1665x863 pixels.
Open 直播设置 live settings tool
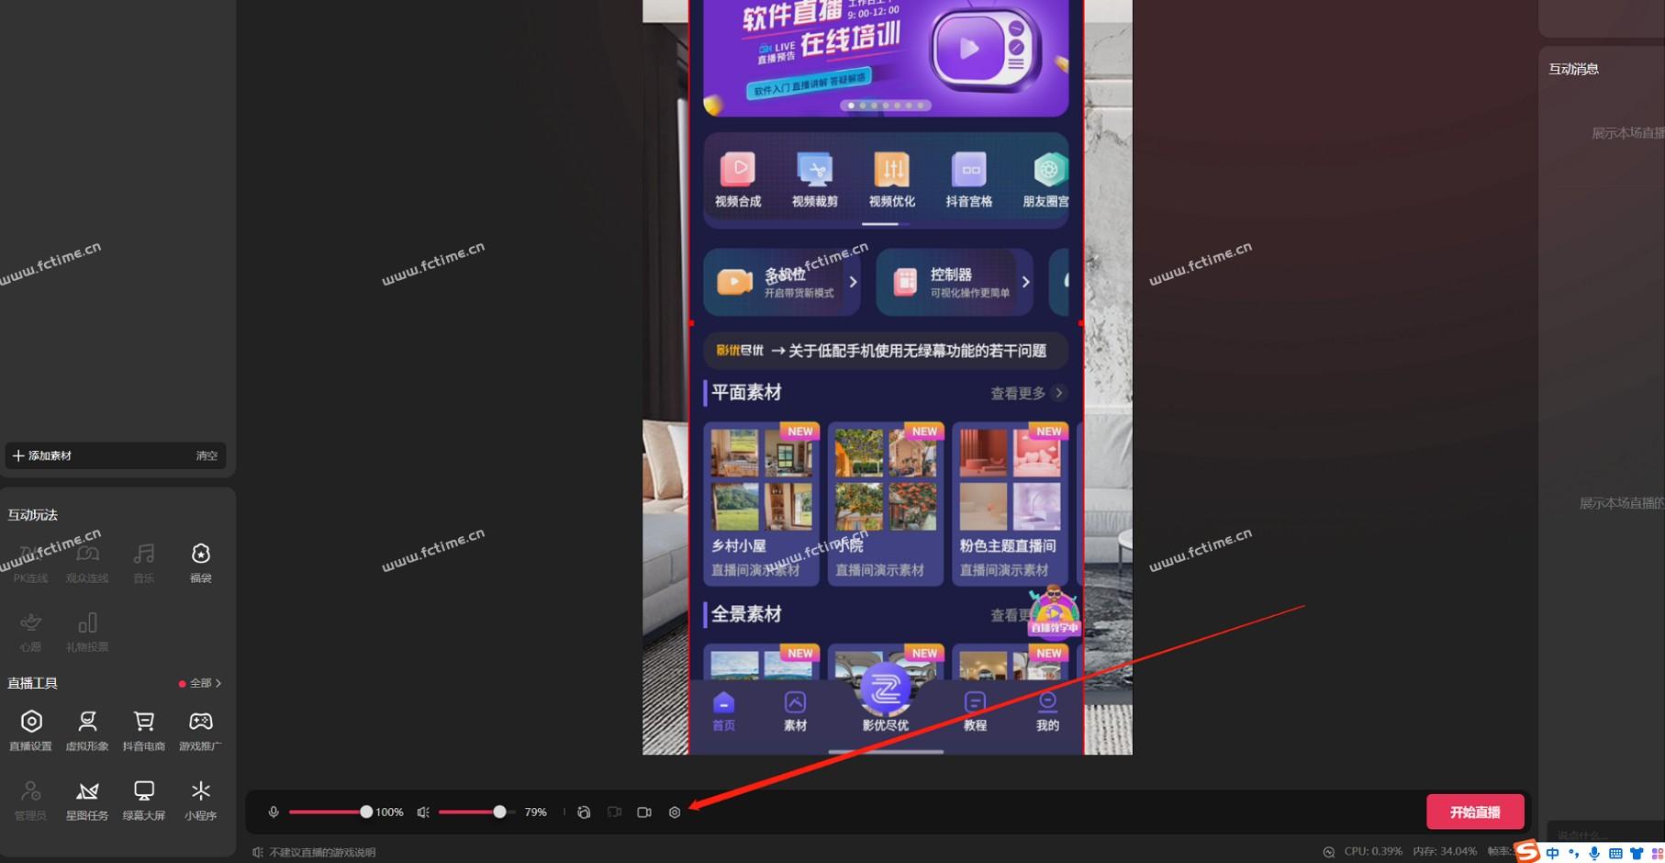tap(31, 730)
